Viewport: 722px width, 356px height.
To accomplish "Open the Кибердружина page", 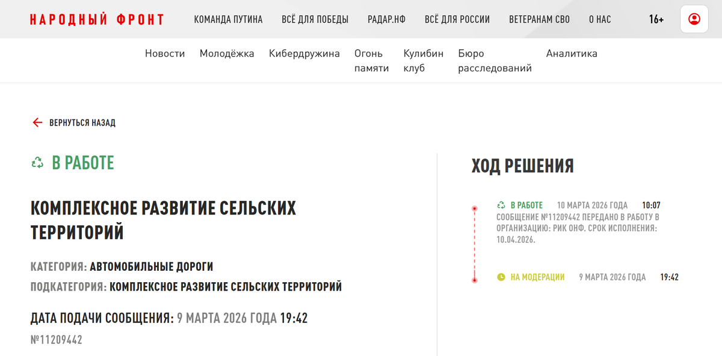I will [x=304, y=53].
